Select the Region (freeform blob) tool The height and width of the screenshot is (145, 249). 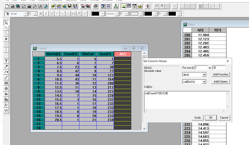coord(6,100)
